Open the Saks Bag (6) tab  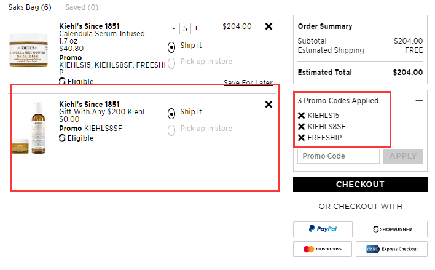[29, 7]
